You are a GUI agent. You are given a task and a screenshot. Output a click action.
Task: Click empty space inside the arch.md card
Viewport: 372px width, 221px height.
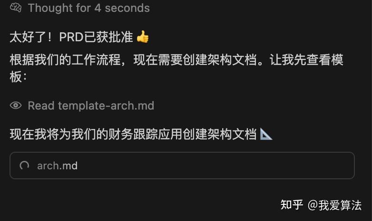[214, 166]
